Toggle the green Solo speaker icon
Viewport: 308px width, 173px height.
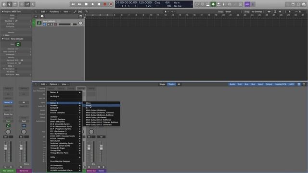[213, 4]
